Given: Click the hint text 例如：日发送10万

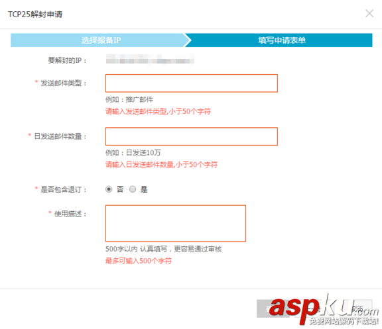Looking at the screenshot, I should coord(133,153).
